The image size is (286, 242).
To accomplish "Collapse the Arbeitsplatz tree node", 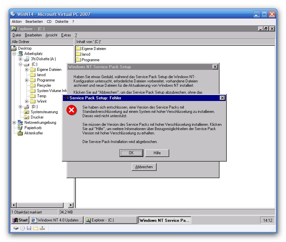I will [x=14, y=54].
